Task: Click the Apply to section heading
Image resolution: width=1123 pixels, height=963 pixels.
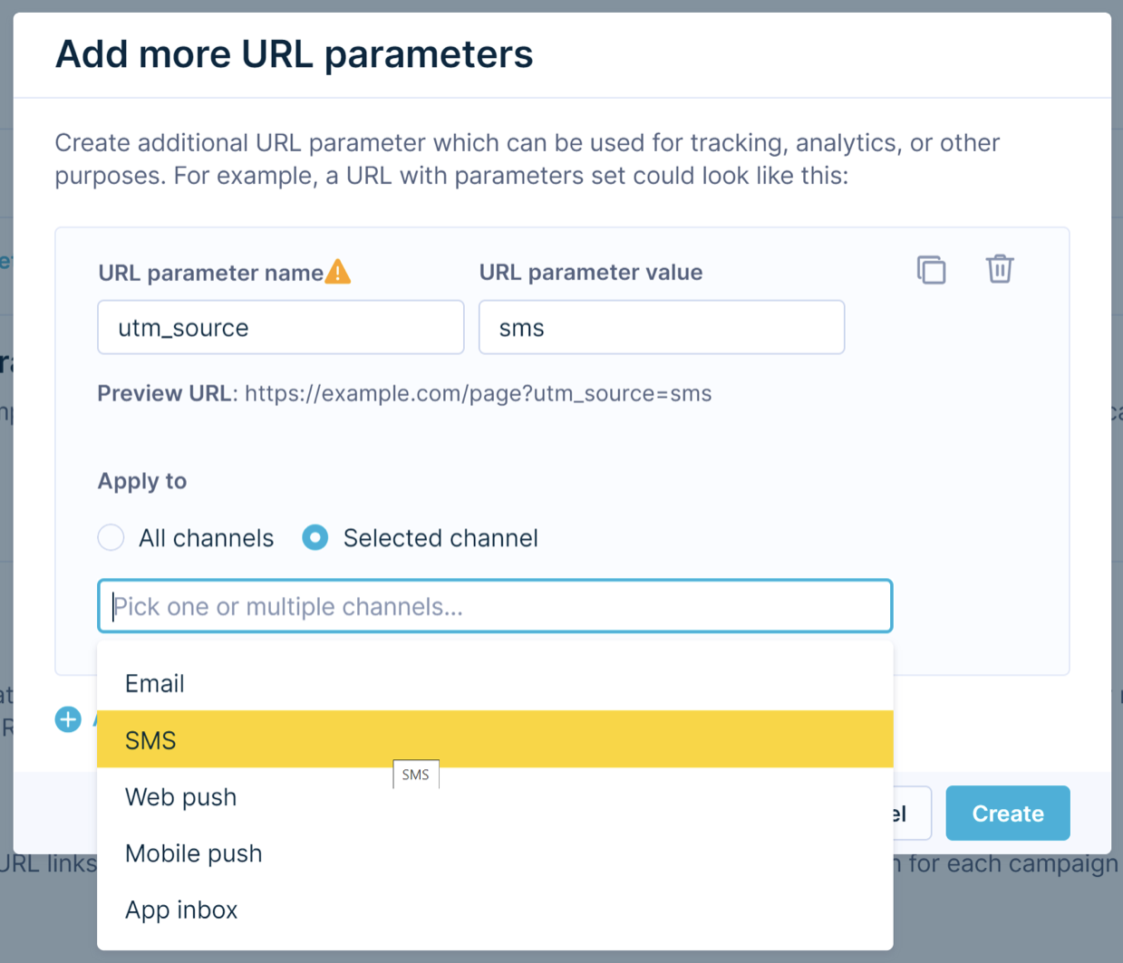Action: tap(142, 481)
